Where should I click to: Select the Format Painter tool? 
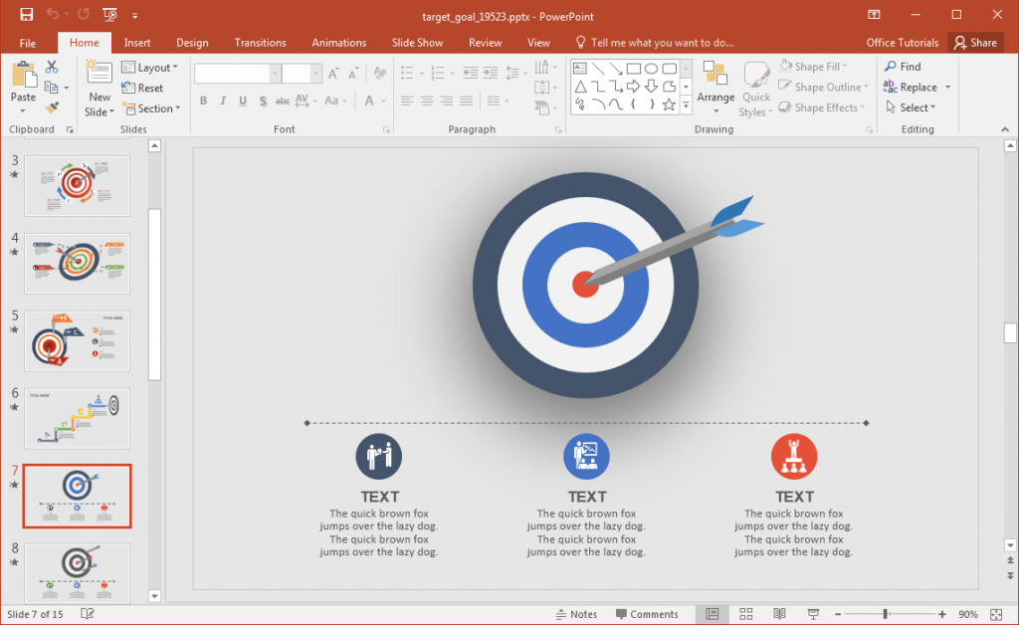[52, 107]
